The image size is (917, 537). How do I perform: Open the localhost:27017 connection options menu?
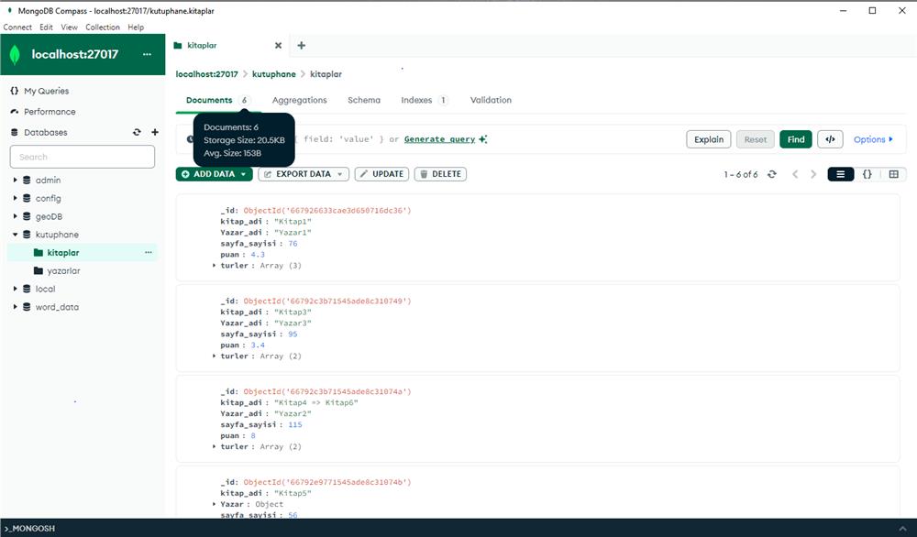pos(147,54)
